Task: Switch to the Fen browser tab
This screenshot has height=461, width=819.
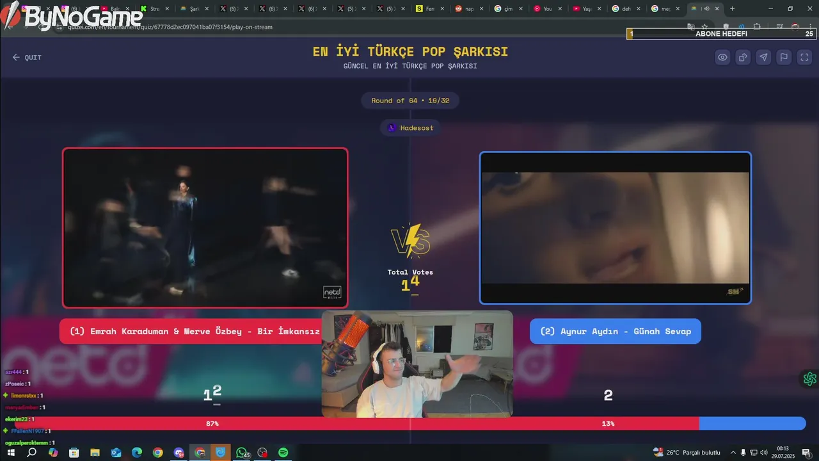Action: (x=430, y=9)
